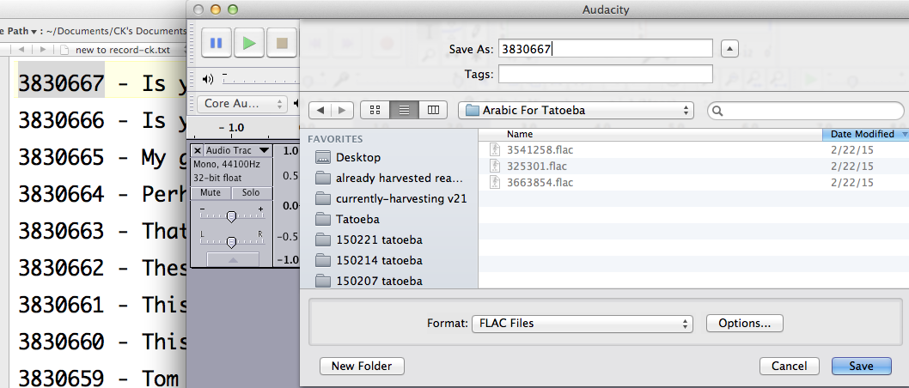Switch file browser to icon view

click(x=374, y=110)
